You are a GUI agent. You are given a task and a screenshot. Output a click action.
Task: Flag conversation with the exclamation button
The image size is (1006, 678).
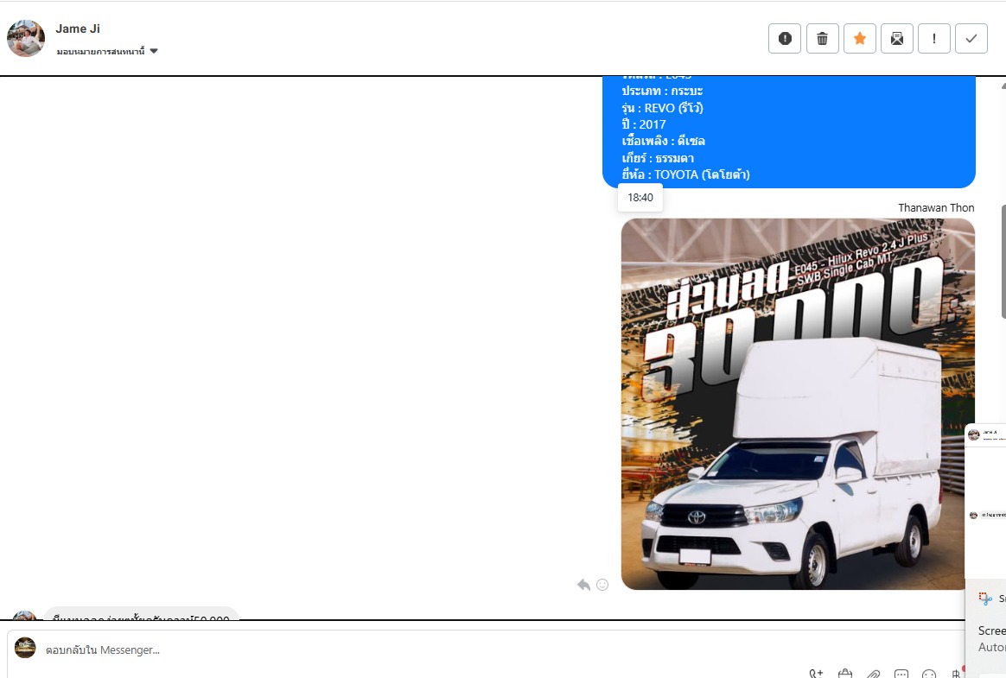tap(934, 39)
